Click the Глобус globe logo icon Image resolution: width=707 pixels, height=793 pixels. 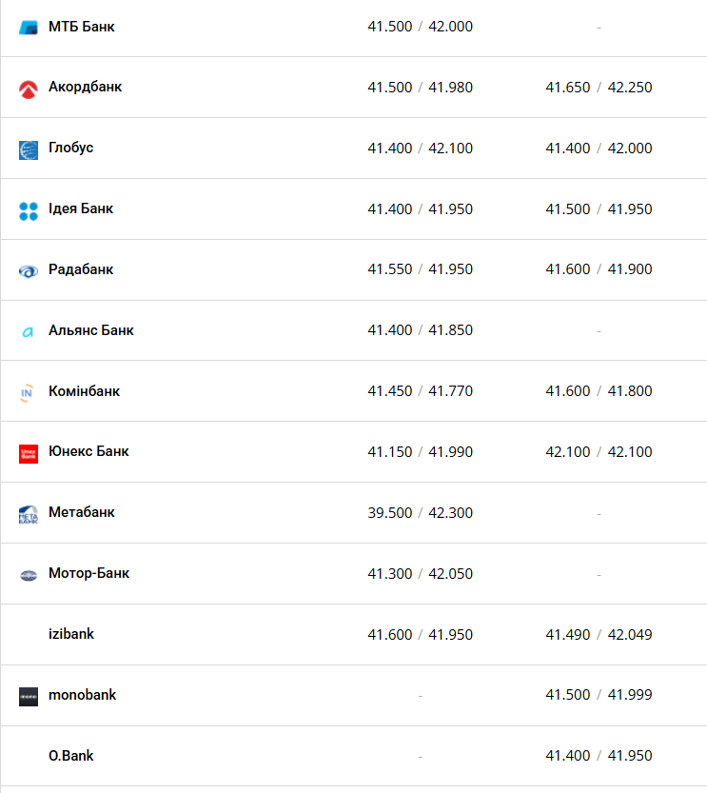(29, 150)
